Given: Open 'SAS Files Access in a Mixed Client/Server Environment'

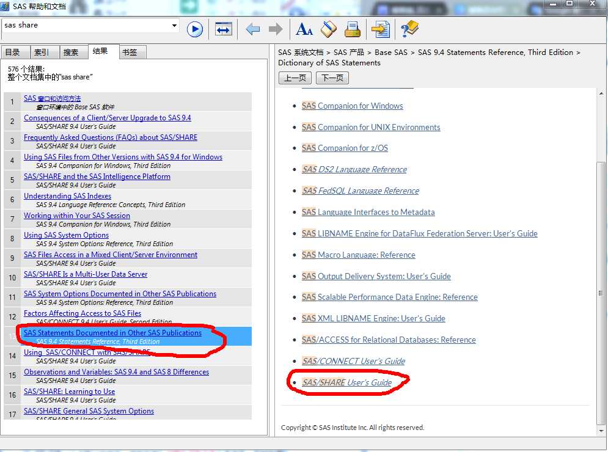Looking at the screenshot, I should (111, 255).
